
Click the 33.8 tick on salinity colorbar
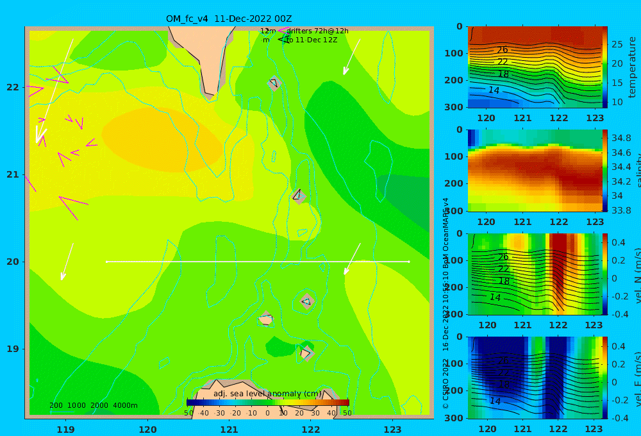[621, 210]
